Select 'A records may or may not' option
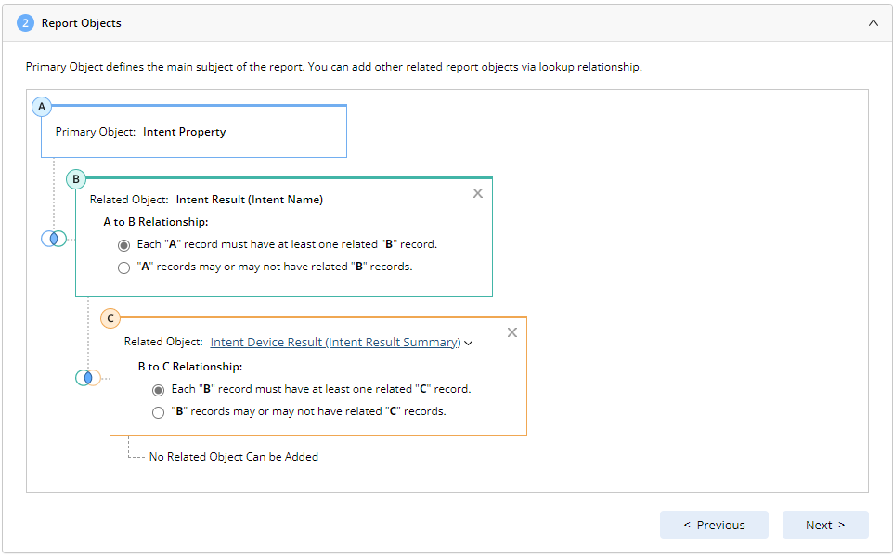893x559 pixels. click(124, 267)
